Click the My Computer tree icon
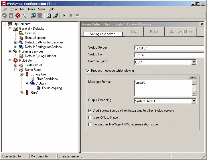 tap(10, 24)
